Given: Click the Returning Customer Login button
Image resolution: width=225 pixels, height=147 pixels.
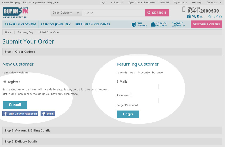Looking at the screenshot, I should click(128, 114).
